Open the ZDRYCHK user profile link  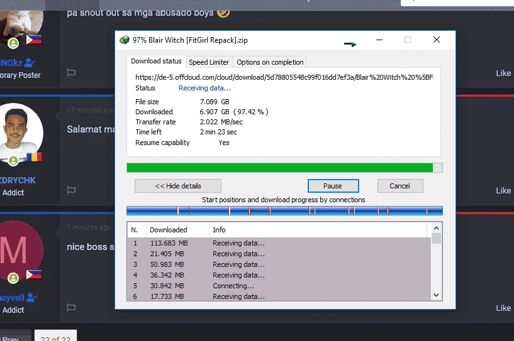pos(18,180)
